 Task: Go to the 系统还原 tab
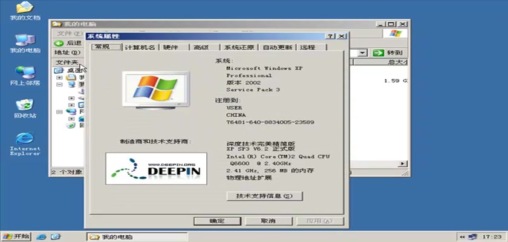point(239,47)
